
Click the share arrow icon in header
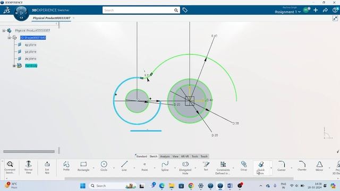(325, 10)
